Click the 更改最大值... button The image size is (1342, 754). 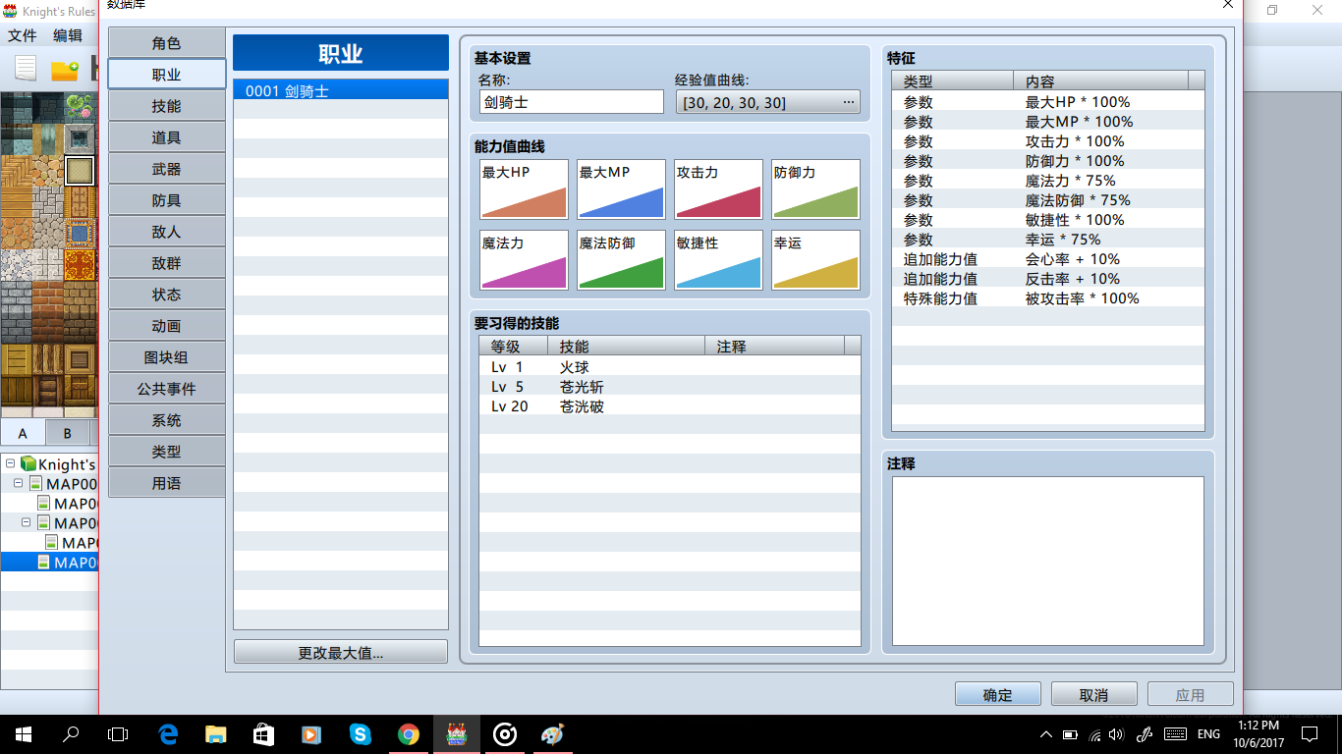coord(341,653)
